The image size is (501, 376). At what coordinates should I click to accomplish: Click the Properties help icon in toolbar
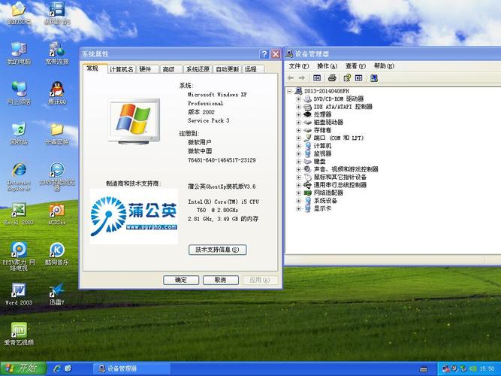(346, 77)
